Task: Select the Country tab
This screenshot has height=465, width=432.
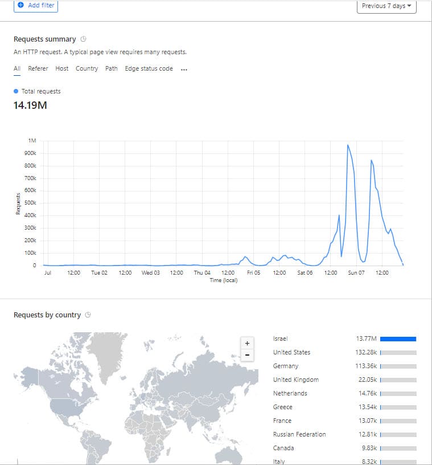Action: click(x=87, y=68)
